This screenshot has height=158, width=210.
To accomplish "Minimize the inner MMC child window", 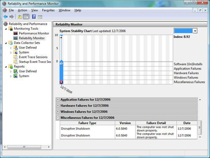I will [x=195, y=10].
